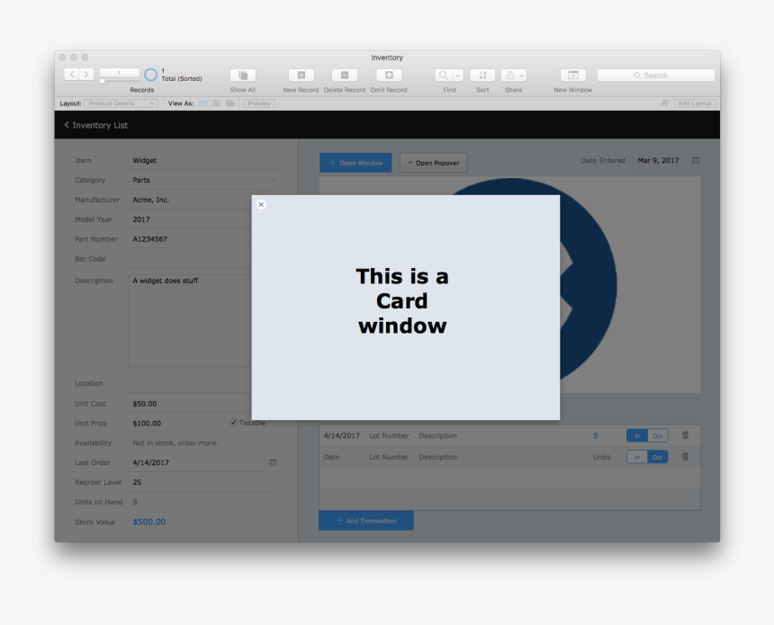The height and width of the screenshot is (625, 774).
Task: Select Out for the 4/14/2017 transaction
Action: click(658, 435)
